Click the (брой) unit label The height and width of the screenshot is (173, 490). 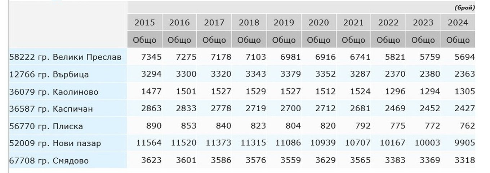[464, 8]
